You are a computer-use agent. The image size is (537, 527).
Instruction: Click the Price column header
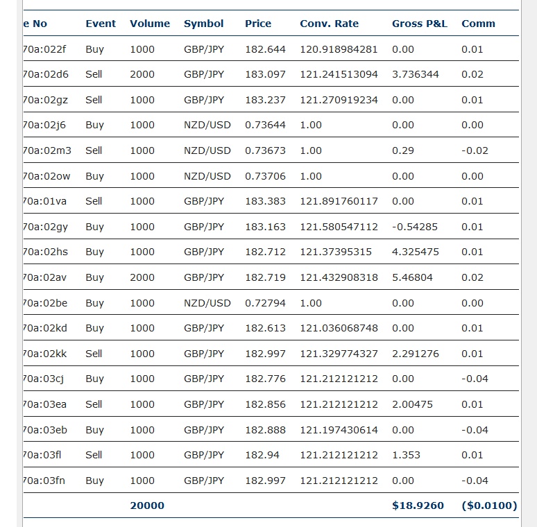(257, 24)
